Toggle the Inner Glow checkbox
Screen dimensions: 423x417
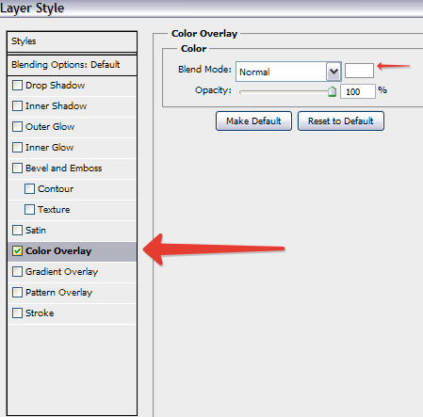pyautogui.click(x=17, y=148)
